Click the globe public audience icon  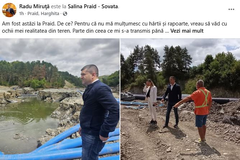[x=65, y=14]
